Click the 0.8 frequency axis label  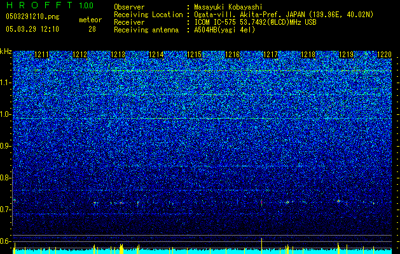point(6,178)
